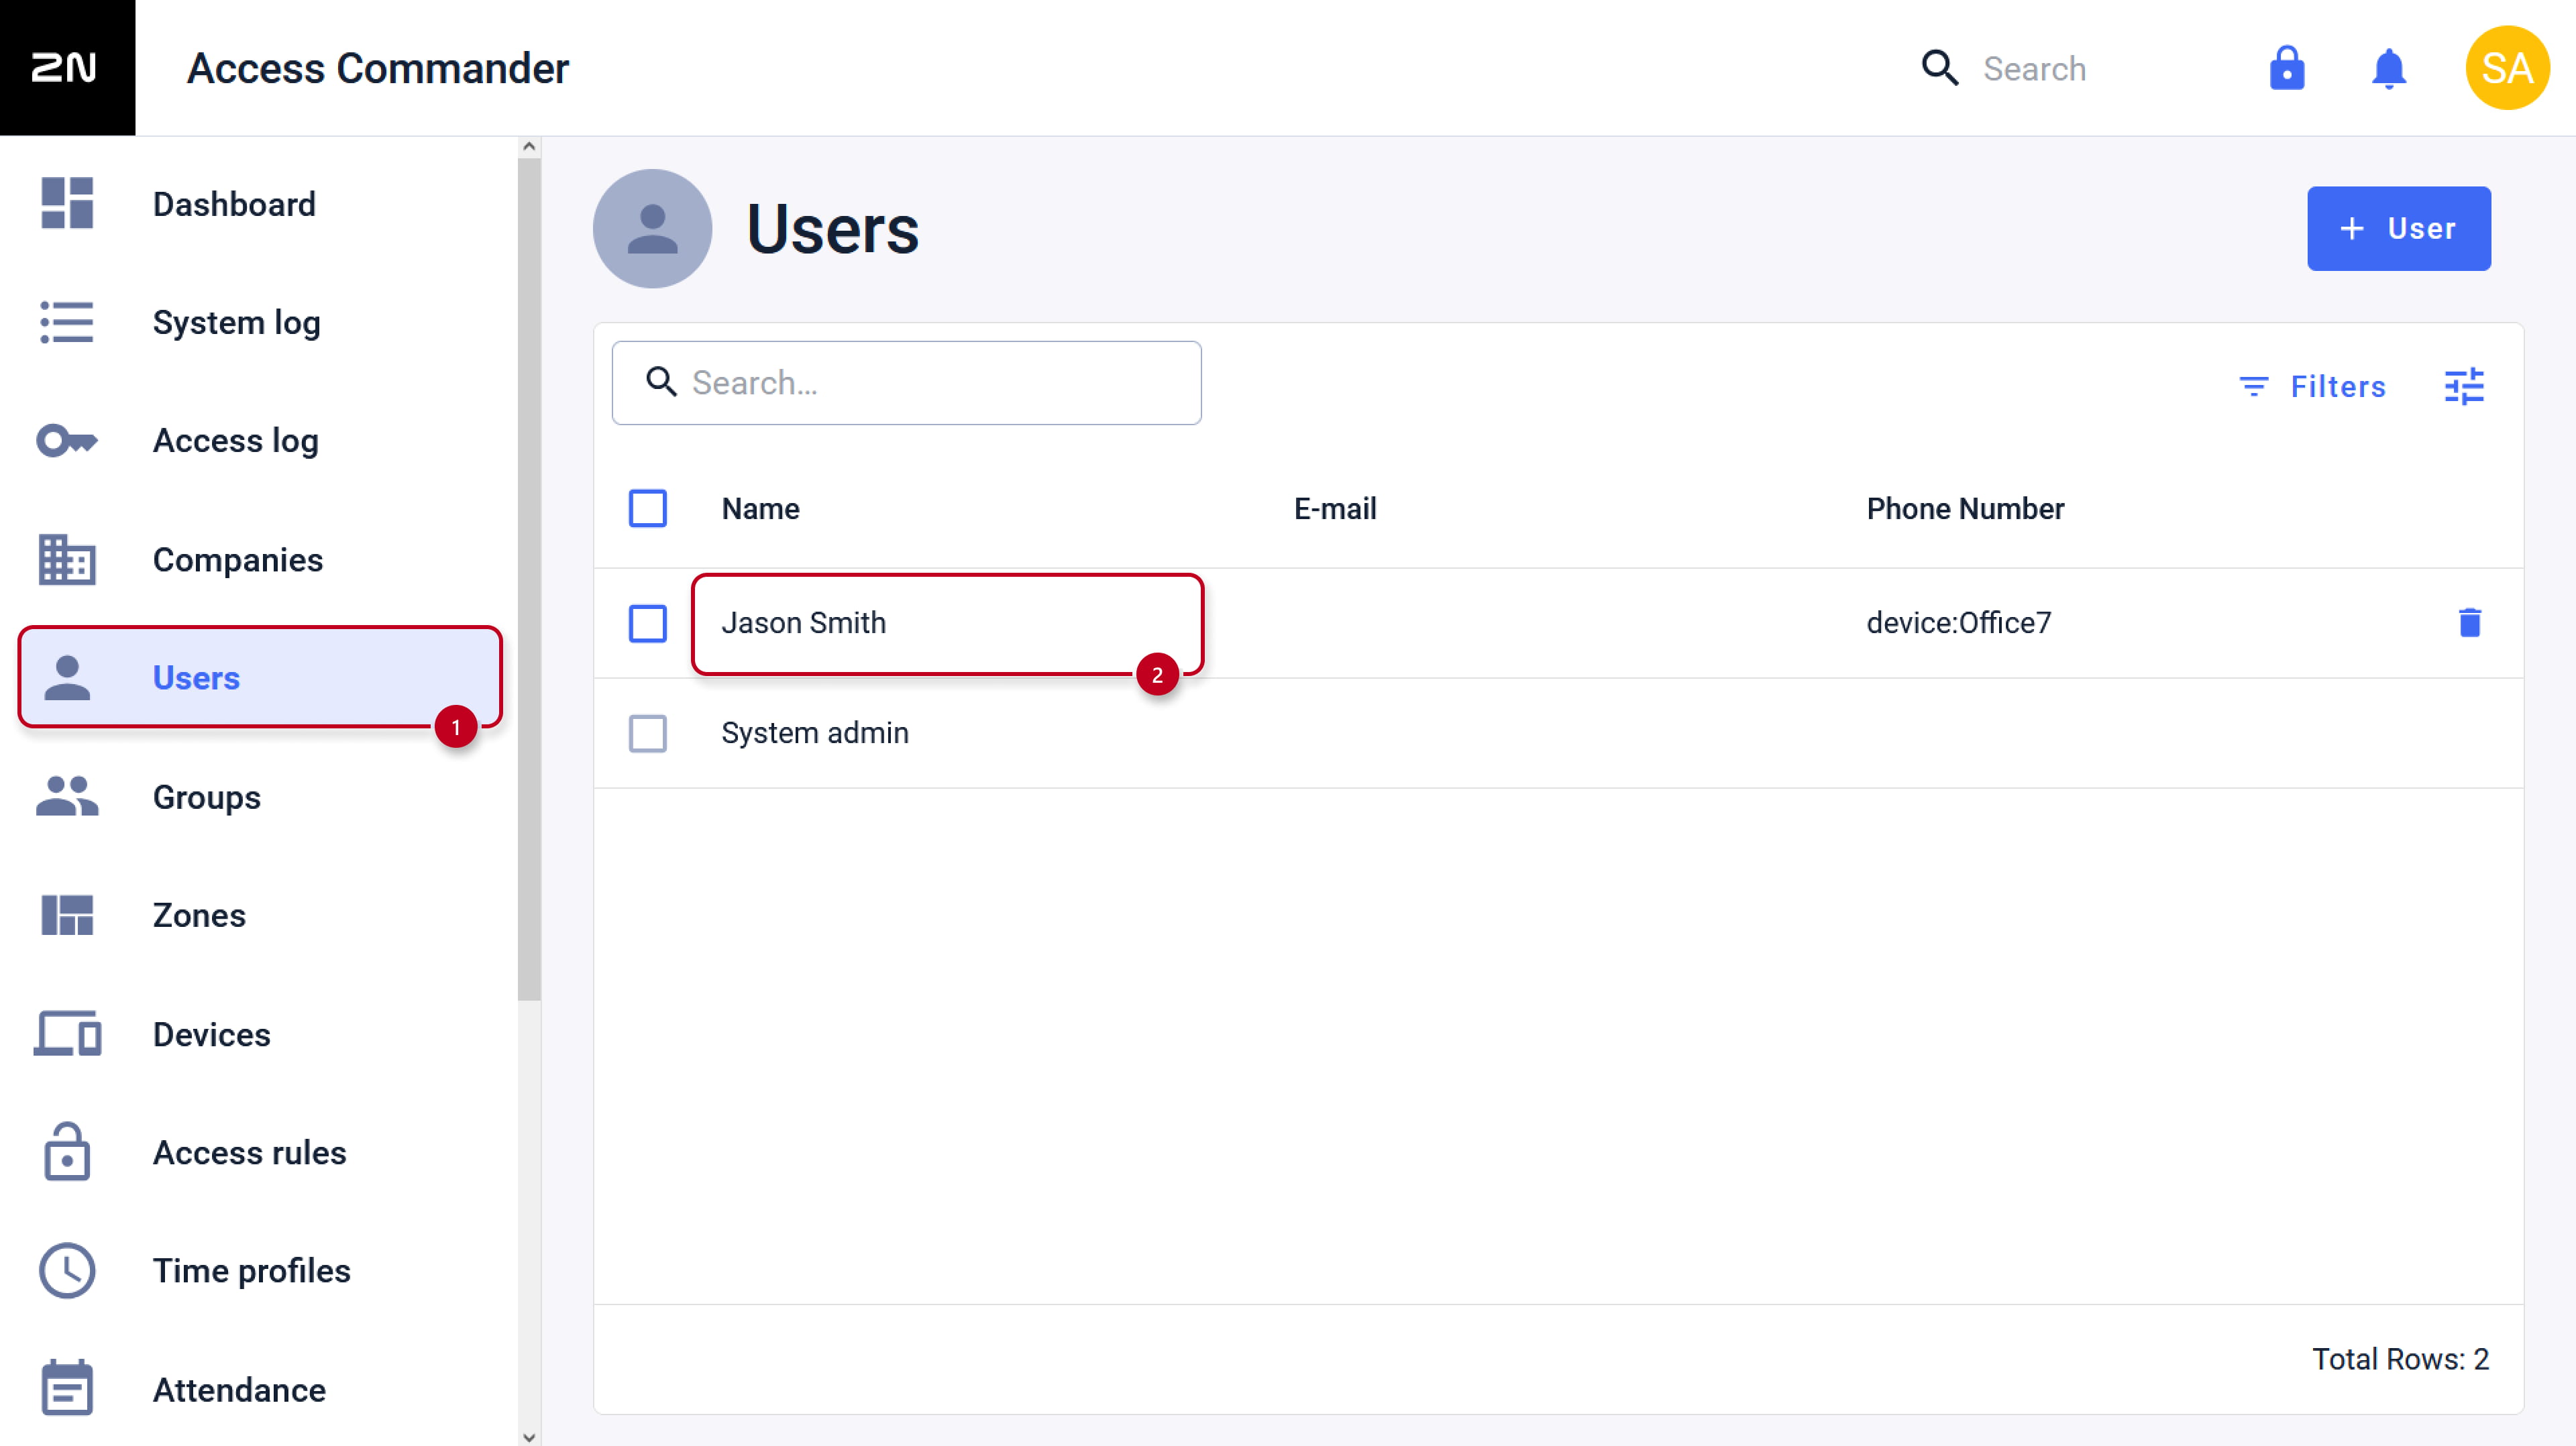Click the Access rules padlock icon

coord(67,1151)
